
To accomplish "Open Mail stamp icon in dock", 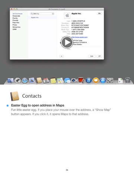I will pyautogui.click(x=32, y=81).
